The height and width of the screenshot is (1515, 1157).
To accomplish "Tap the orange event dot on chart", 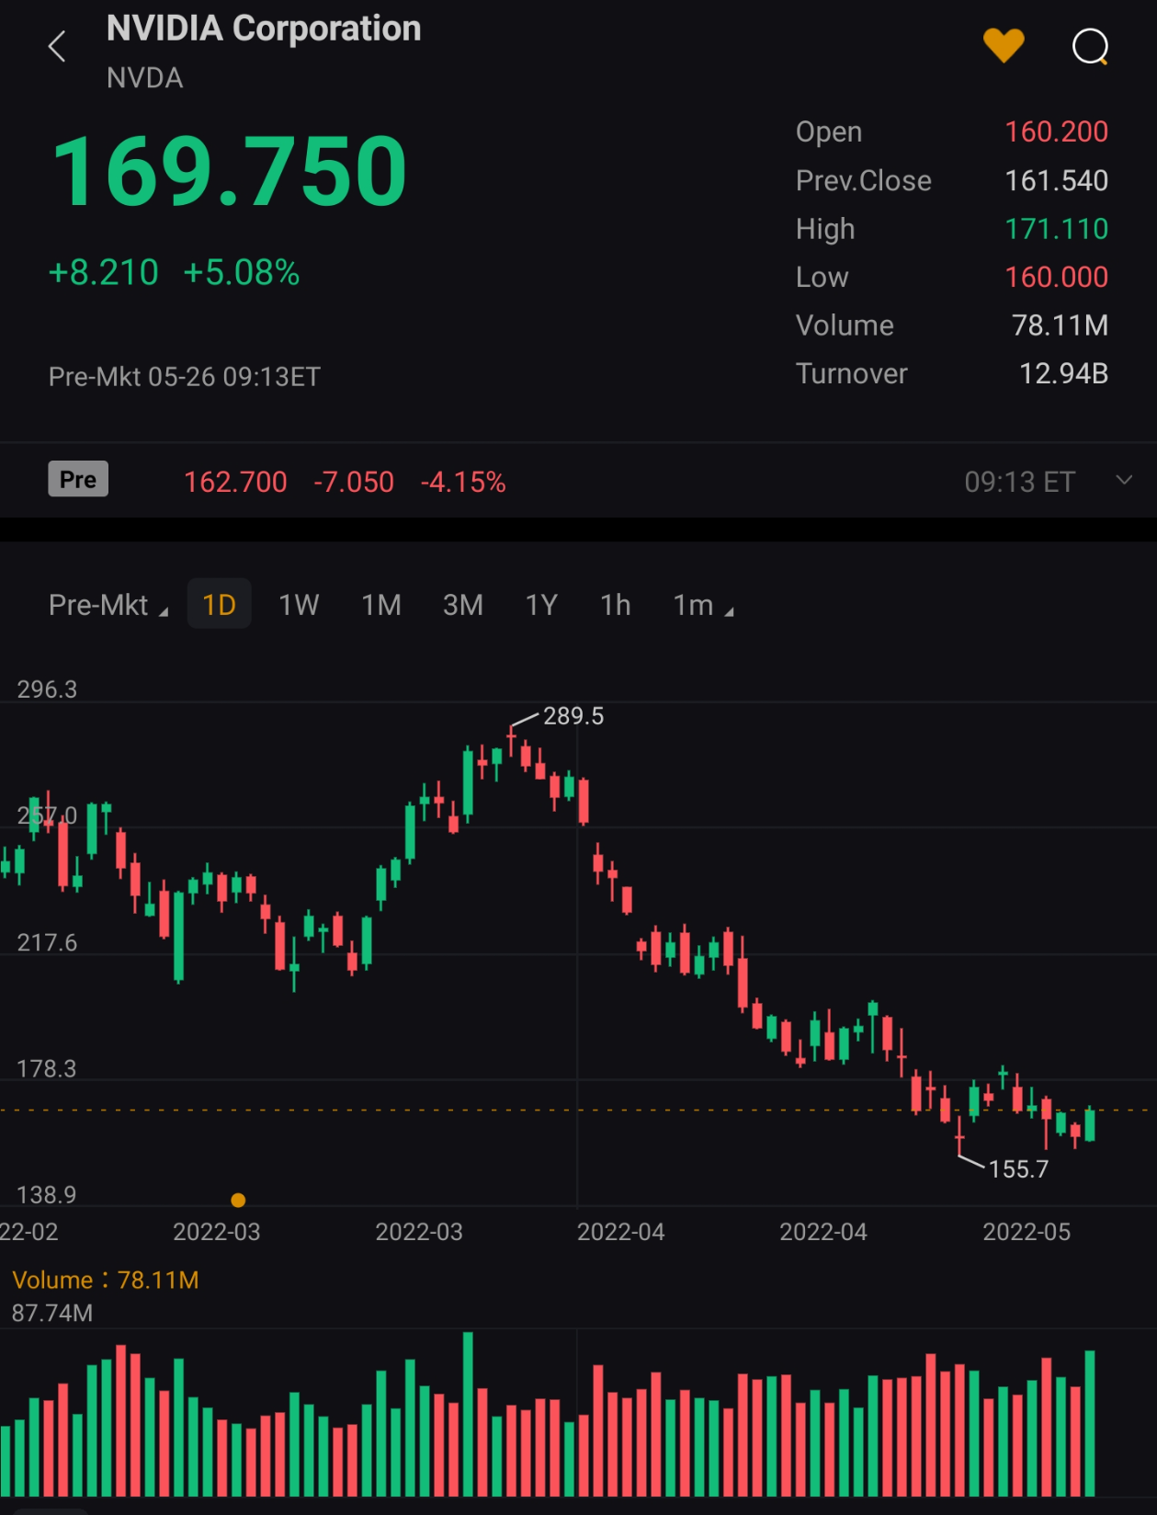I will click(238, 1200).
